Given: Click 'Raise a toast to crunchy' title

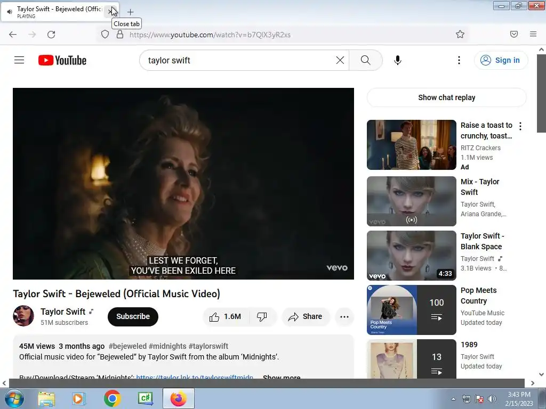Looking at the screenshot, I should click(486, 130).
